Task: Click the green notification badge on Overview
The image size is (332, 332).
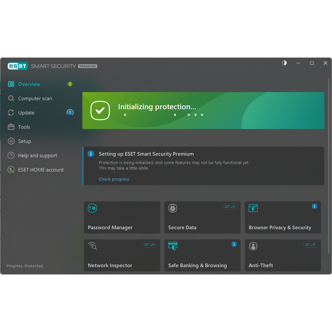Action: pos(70,84)
